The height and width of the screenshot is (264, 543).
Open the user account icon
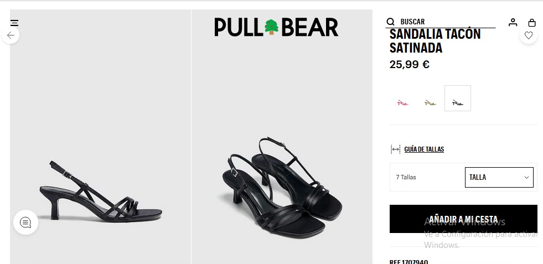(x=513, y=22)
